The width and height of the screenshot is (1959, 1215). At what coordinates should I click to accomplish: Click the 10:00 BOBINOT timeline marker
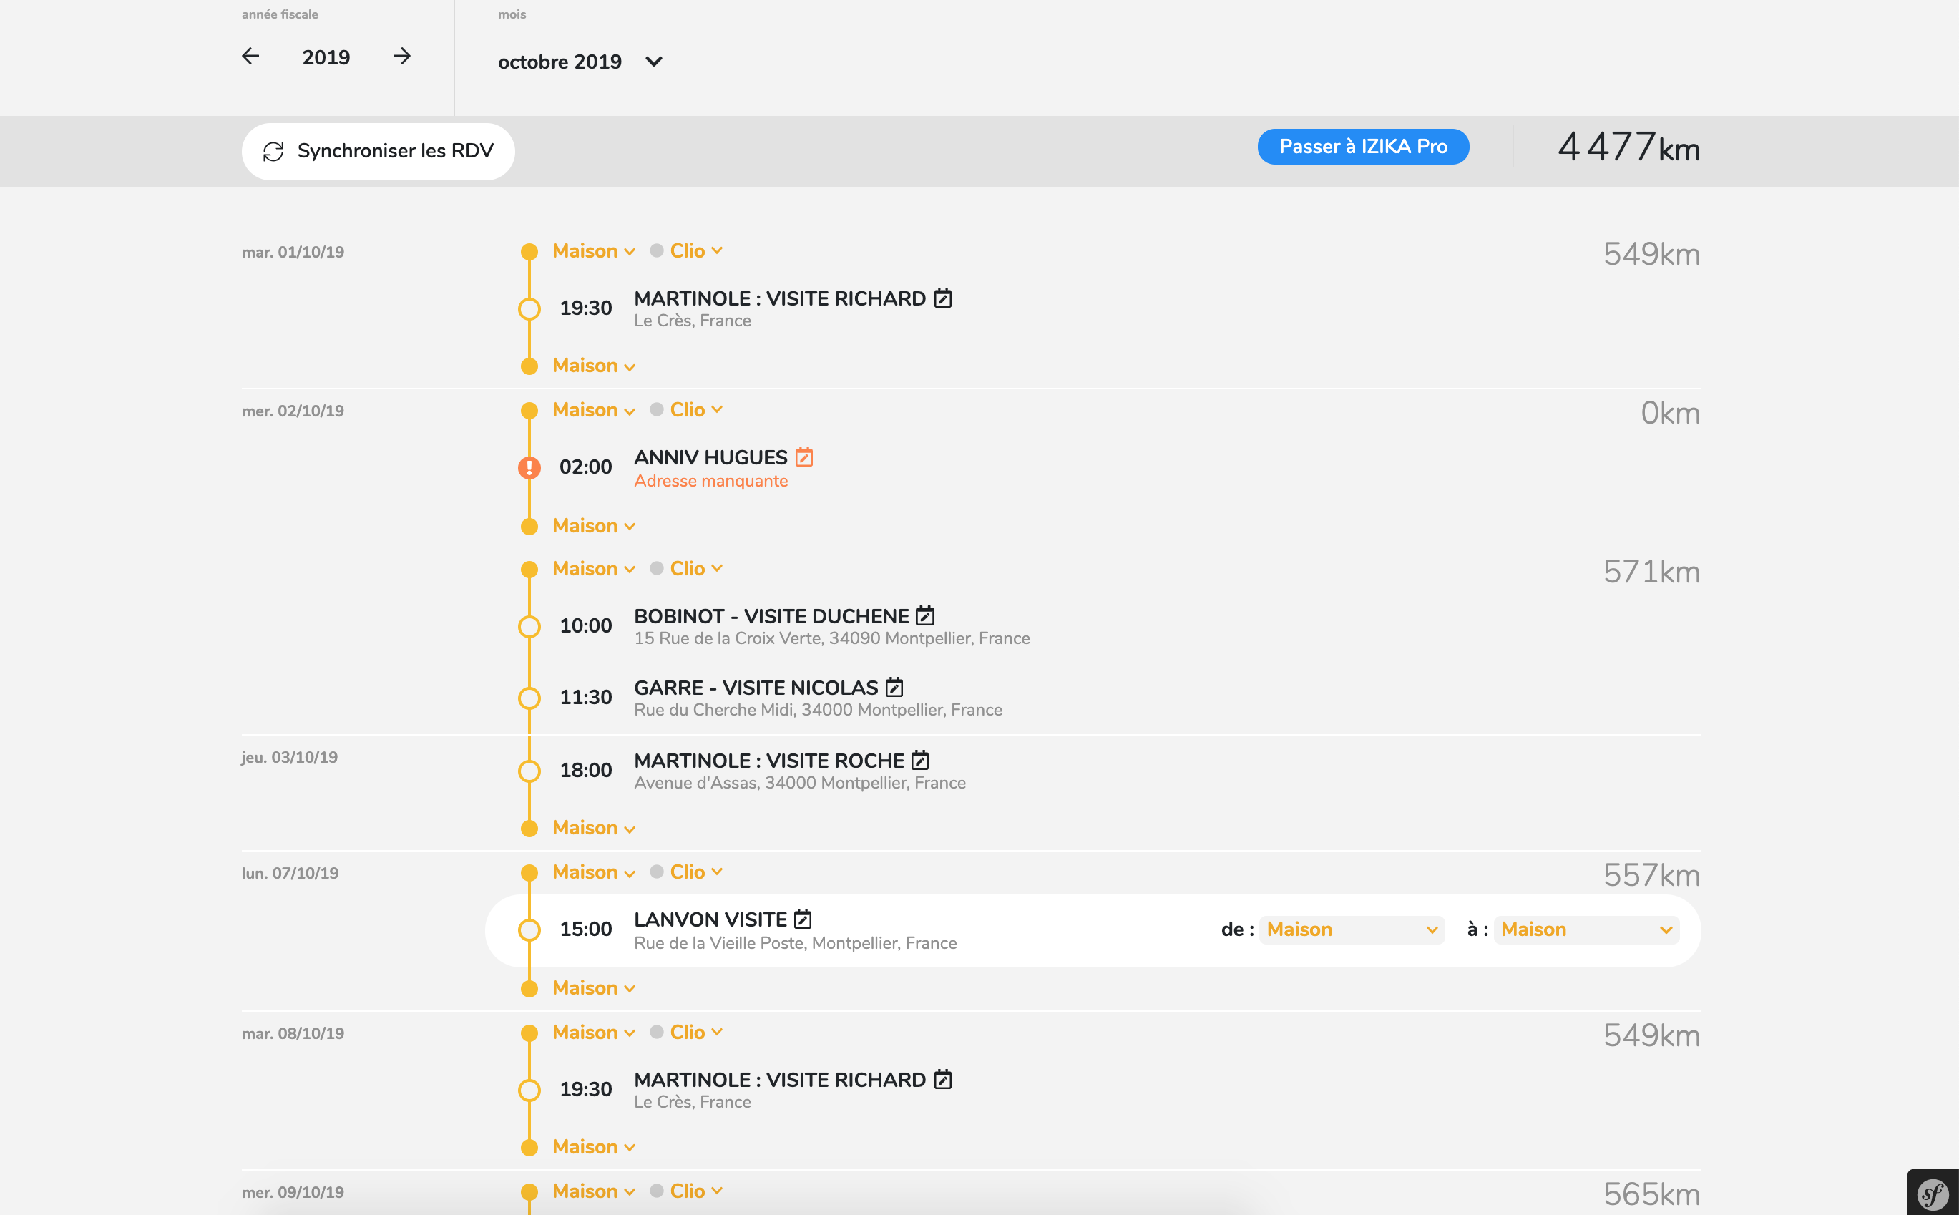point(529,626)
